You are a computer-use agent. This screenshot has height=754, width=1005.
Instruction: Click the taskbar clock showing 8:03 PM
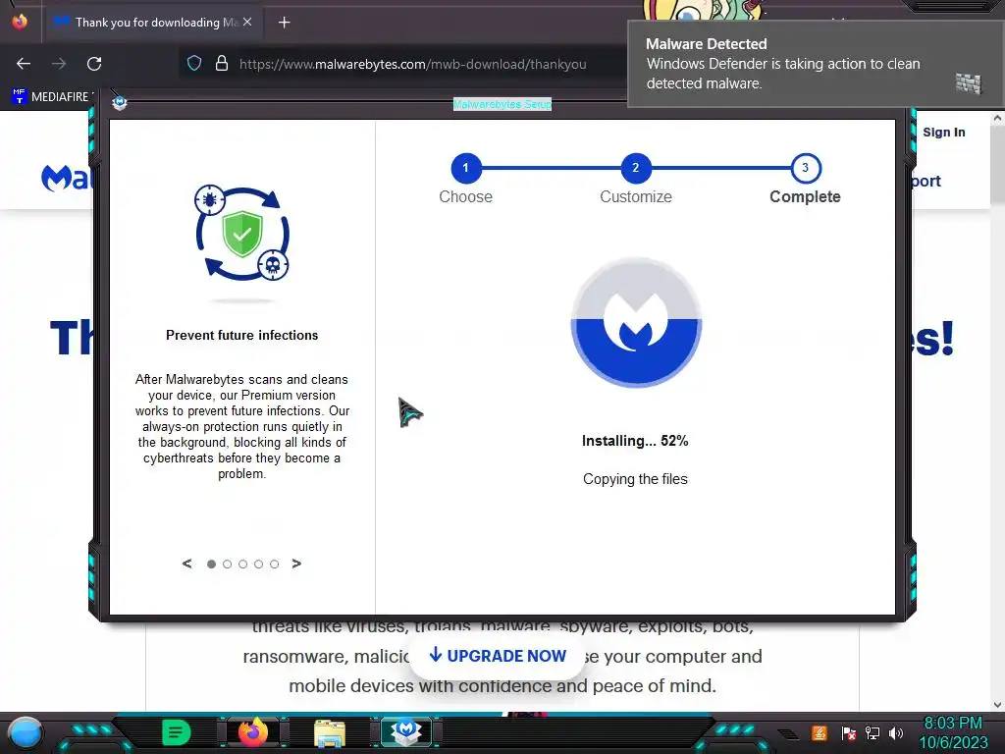953,732
